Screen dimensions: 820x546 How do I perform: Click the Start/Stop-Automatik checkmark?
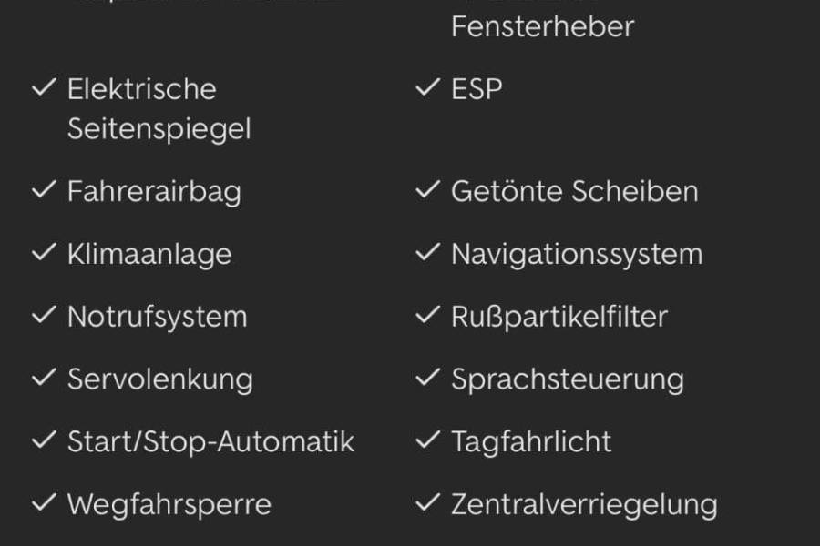[44, 441]
